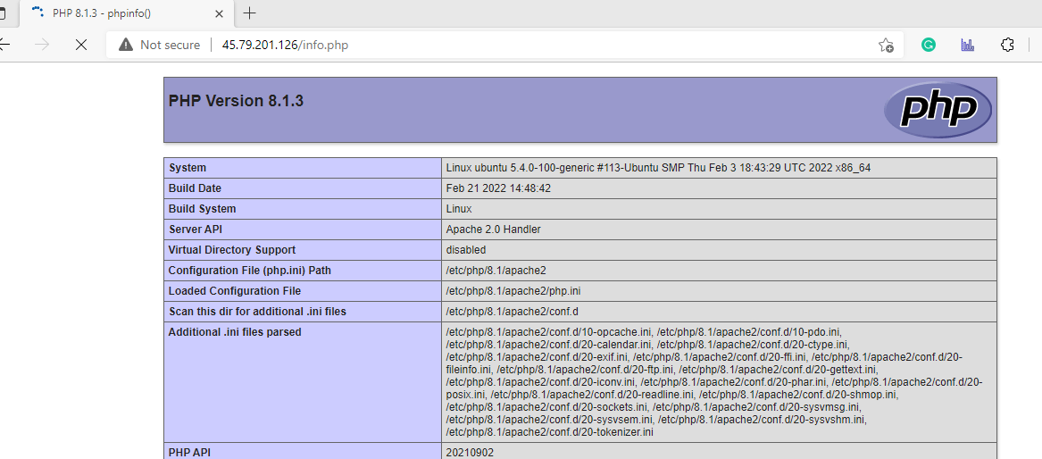Viewport: 1042px width, 459px height.
Task: Click the Virtual Directory Support label
Action: [x=232, y=250]
